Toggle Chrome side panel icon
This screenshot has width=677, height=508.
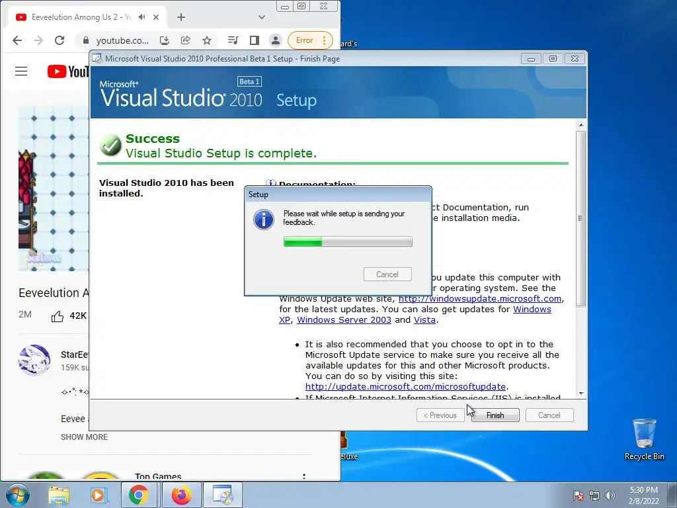[255, 40]
